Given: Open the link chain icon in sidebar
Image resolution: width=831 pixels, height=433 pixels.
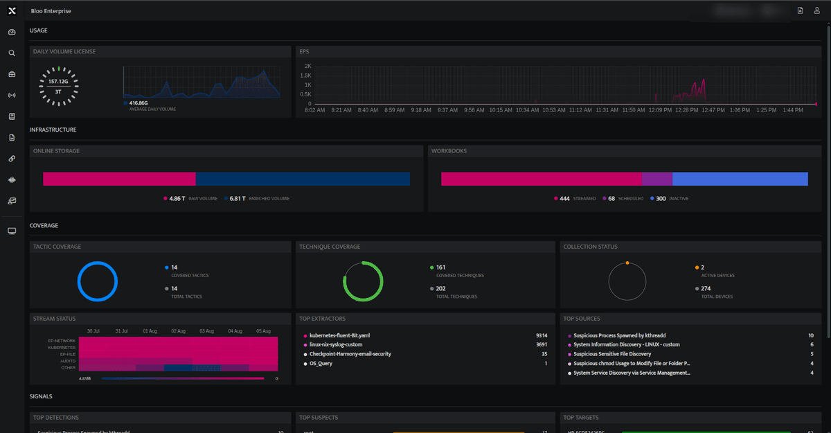Looking at the screenshot, I should click(x=12, y=159).
